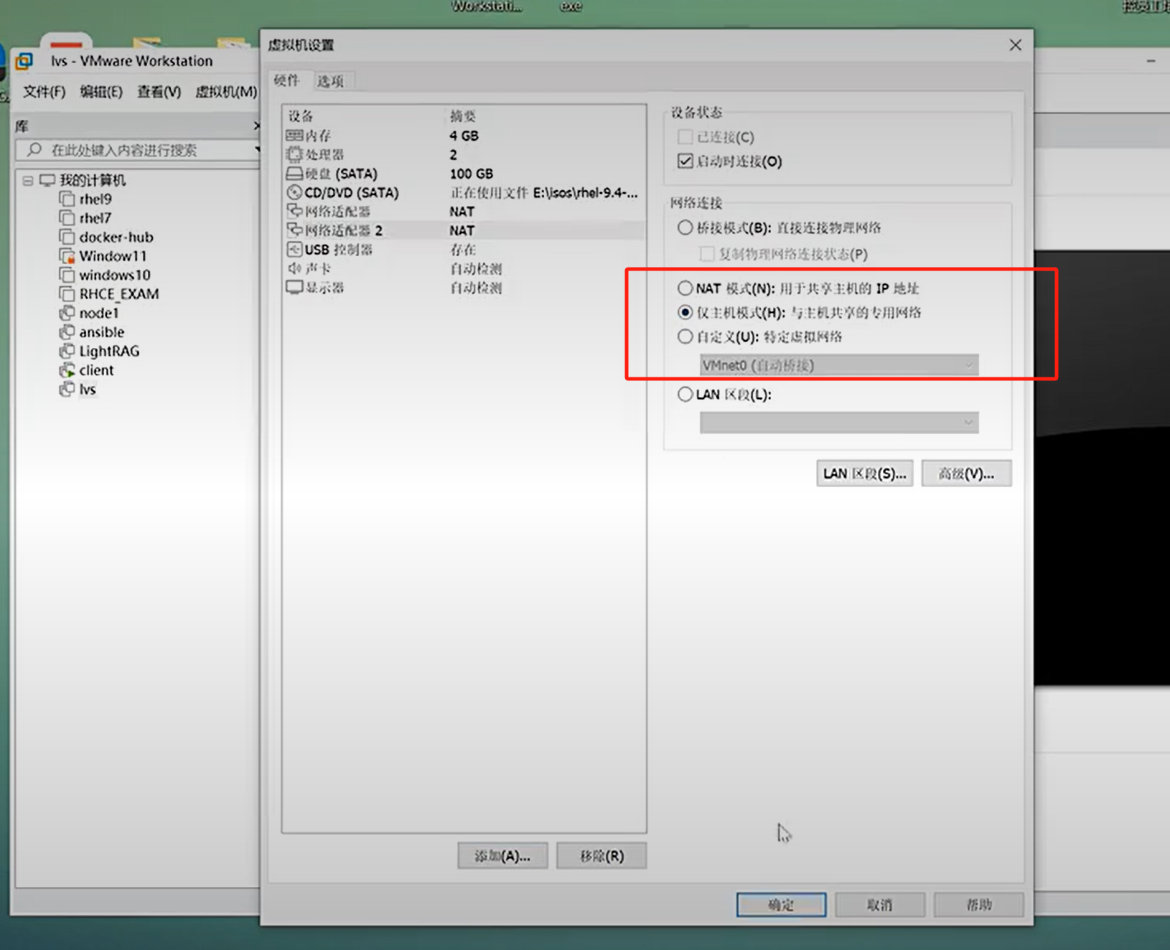Click the USB controller icon
1170x950 pixels.
click(x=294, y=249)
